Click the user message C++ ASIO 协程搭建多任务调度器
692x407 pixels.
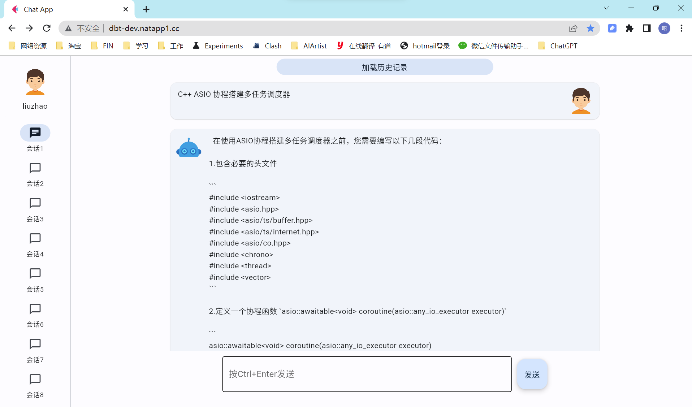click(234, 94)
